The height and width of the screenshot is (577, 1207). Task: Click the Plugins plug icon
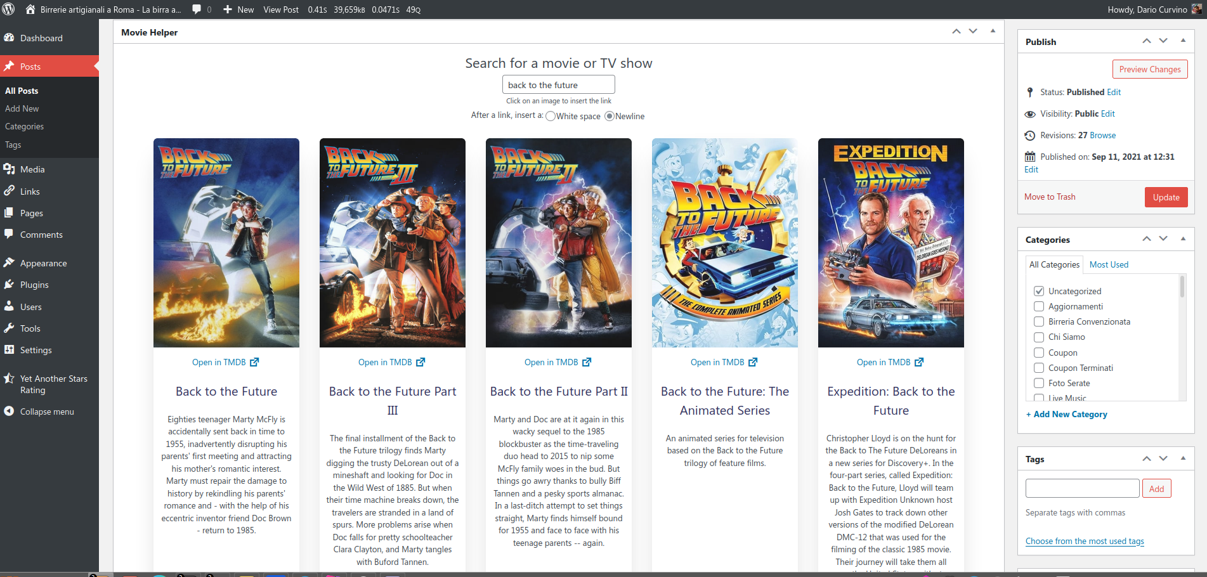click(x=9, y=285)
